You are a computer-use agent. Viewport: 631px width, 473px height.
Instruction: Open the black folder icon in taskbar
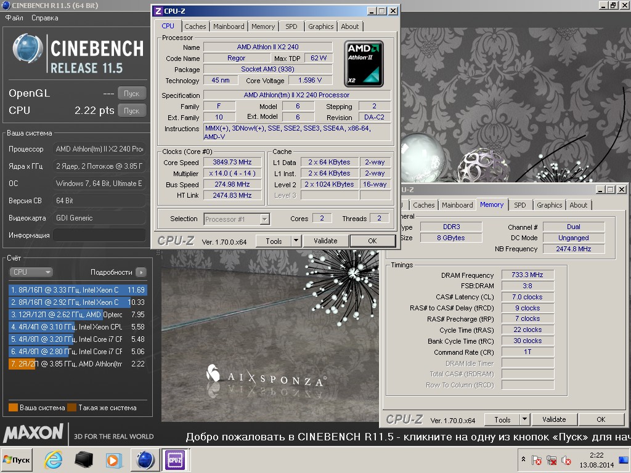tap(84, 459)
